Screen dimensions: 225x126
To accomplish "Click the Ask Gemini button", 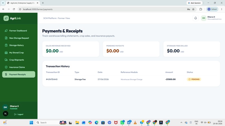I will (194, 3).
